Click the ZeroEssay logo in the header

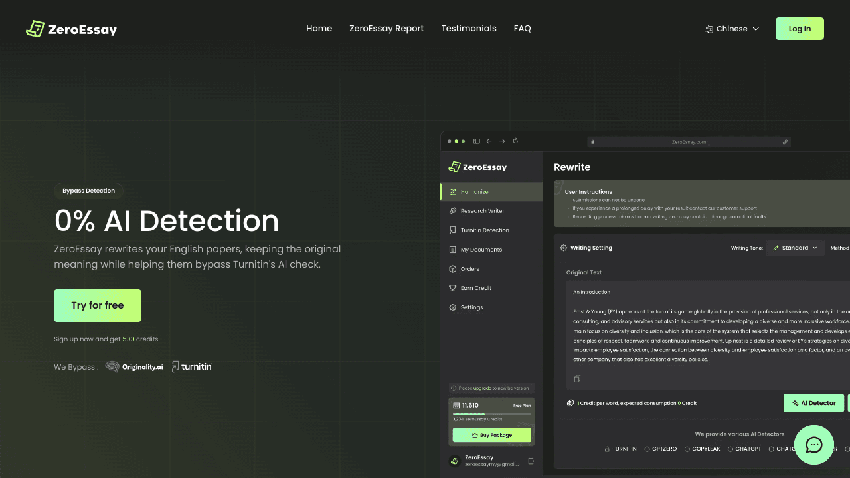71,29
